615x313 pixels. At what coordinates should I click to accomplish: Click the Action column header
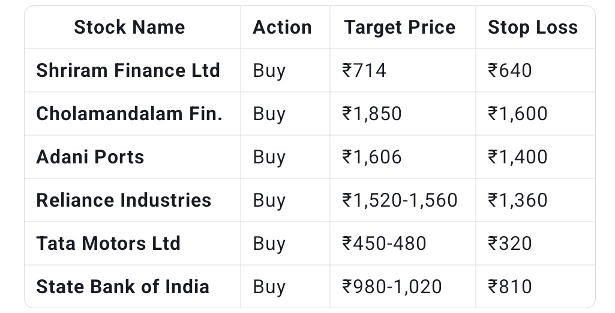click(282, 27)
